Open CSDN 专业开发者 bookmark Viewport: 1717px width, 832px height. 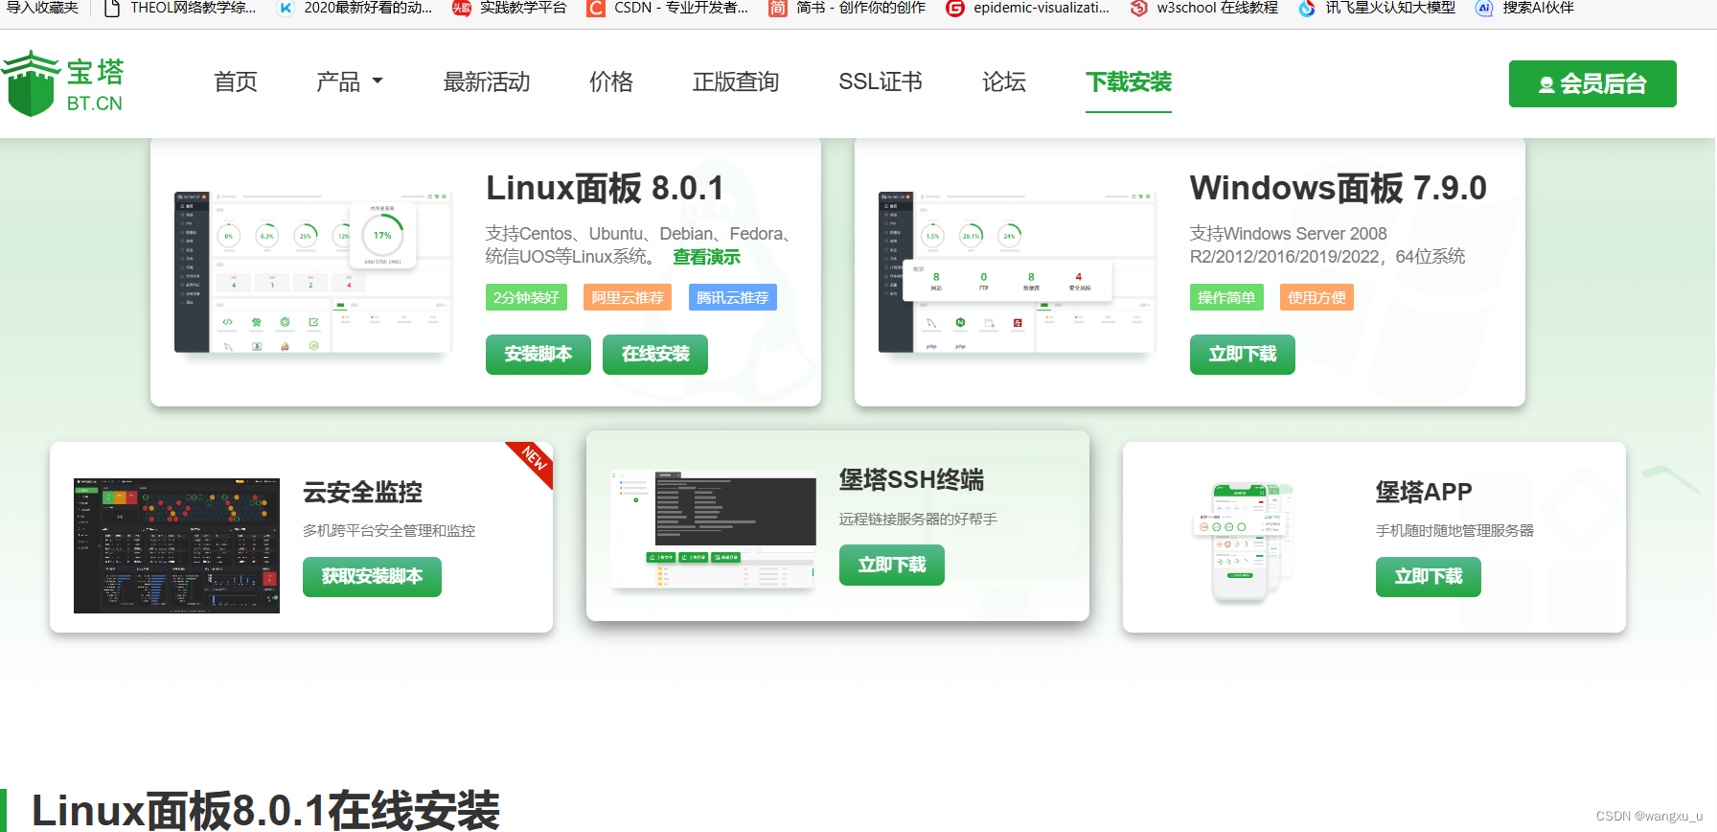[x=668, y=8]
